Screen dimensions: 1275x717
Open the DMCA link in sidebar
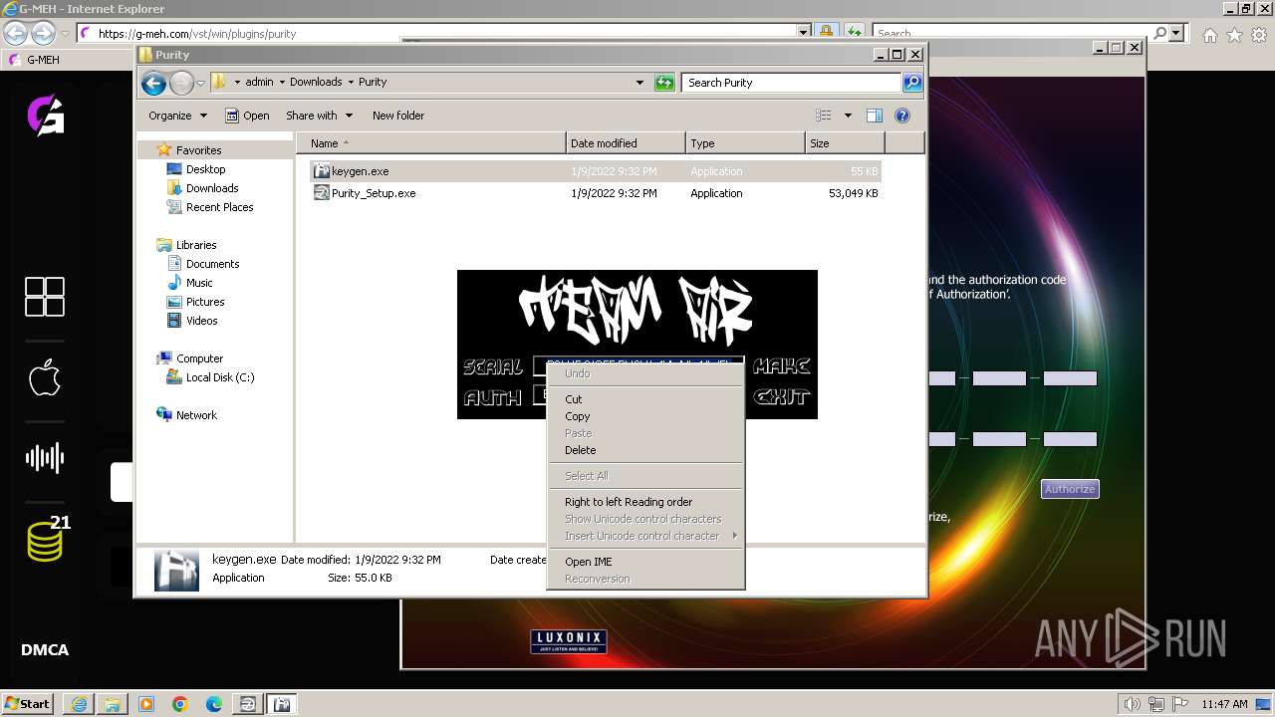pyautogui.click(x=45, y=650)
